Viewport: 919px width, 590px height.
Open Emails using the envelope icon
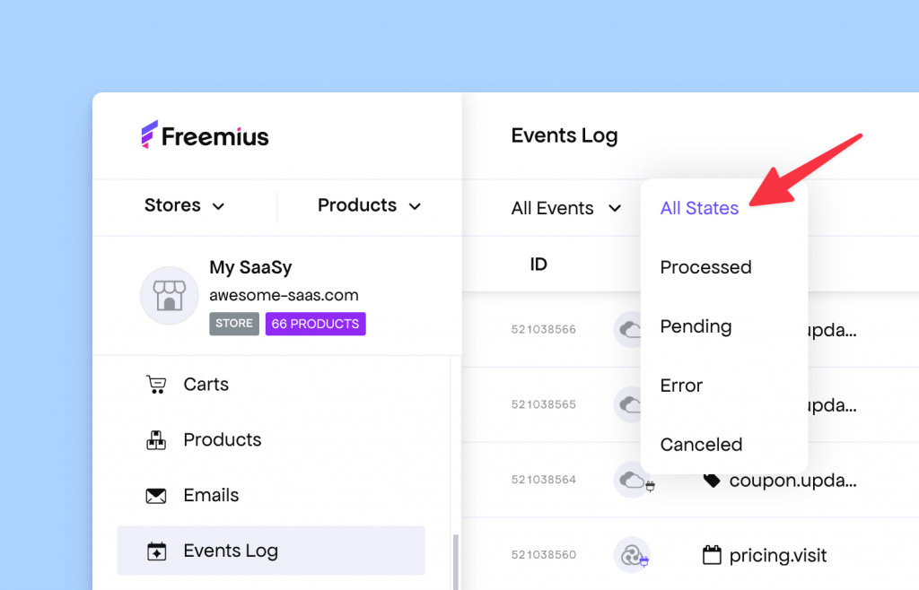155,494
